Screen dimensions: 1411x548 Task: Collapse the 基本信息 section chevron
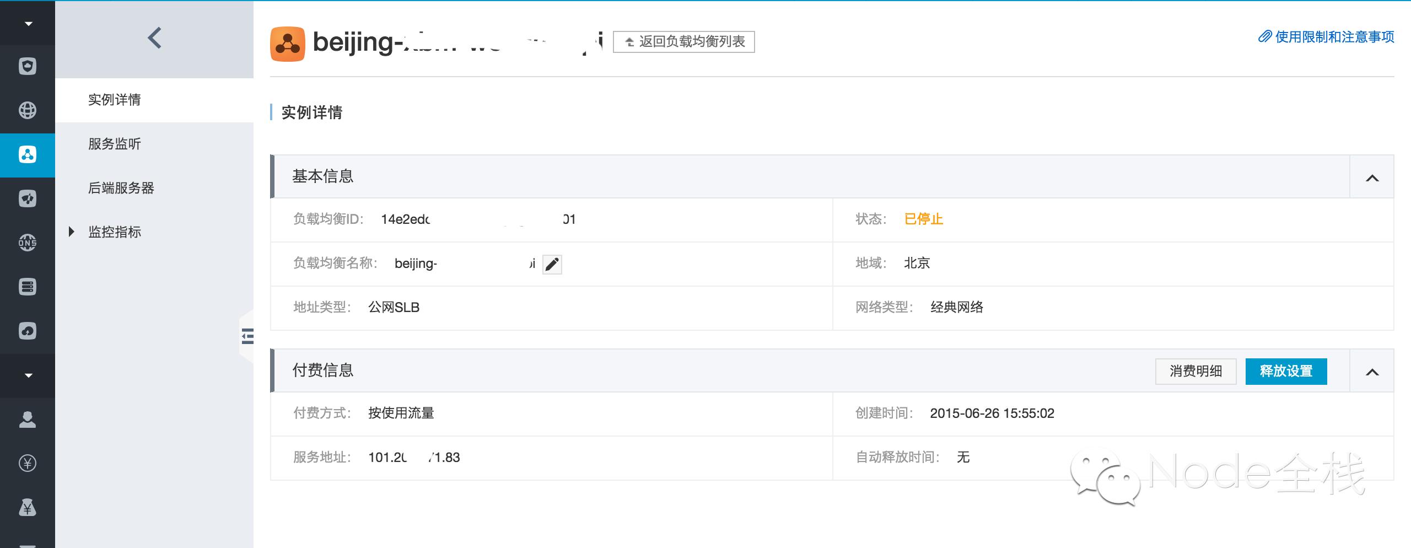pos(1372,178)
